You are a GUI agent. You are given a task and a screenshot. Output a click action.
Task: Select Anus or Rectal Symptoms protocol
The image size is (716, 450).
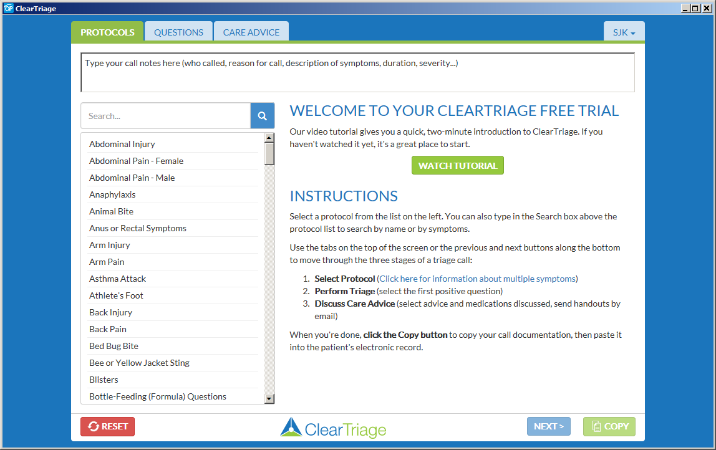[173, 228]
